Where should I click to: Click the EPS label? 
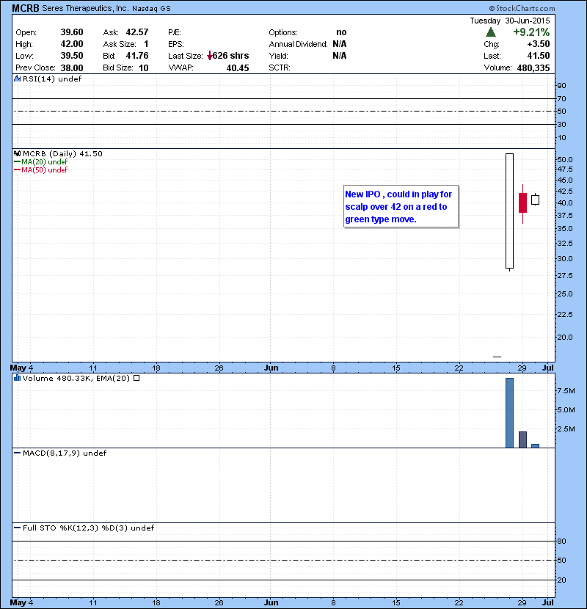176,44
